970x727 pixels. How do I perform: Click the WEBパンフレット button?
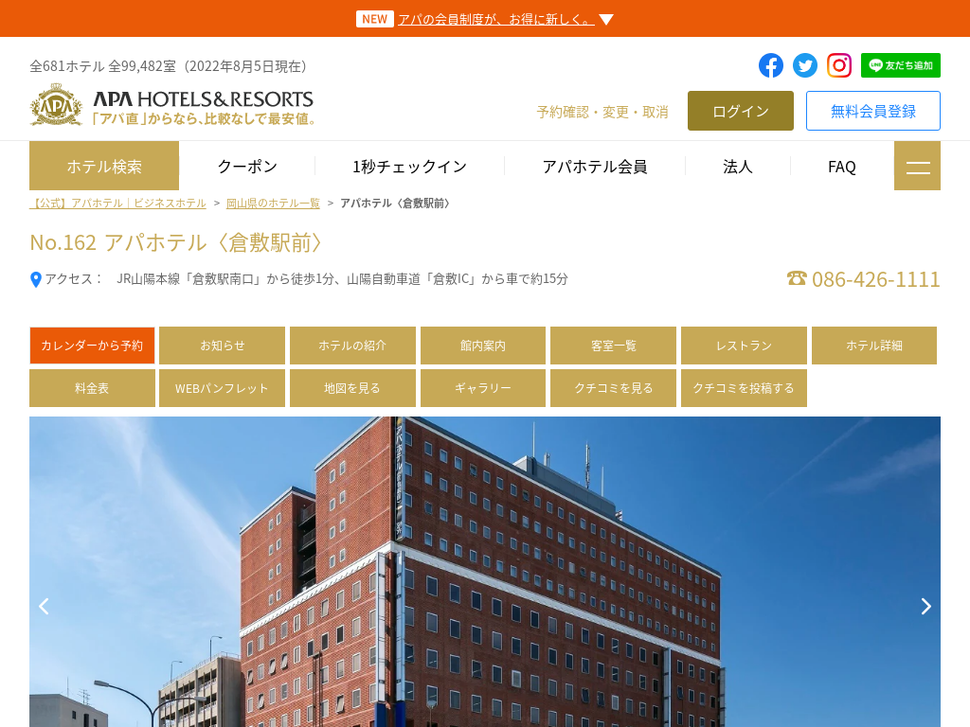(x=222, y=388)
